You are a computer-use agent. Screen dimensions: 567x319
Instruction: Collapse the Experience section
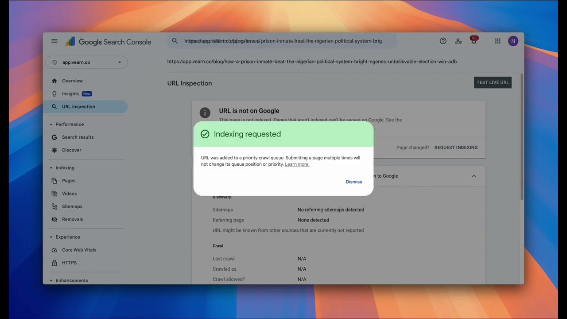[x=51, y=237]
